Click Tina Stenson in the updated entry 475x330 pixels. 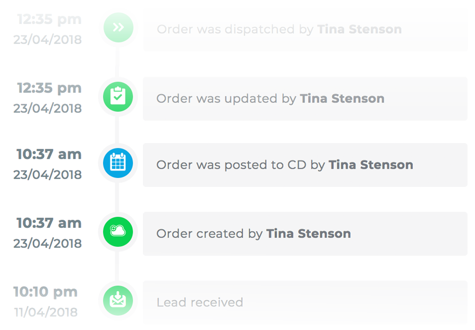point(342,99)
